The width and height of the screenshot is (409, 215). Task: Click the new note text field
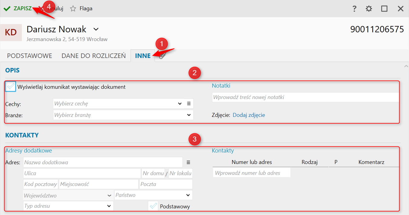[x=305, y=97]
